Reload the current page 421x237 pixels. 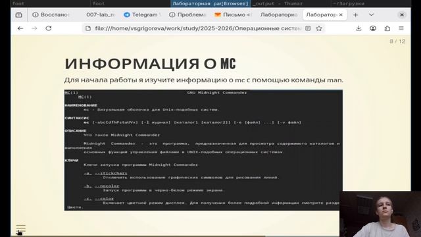point(48,28)
